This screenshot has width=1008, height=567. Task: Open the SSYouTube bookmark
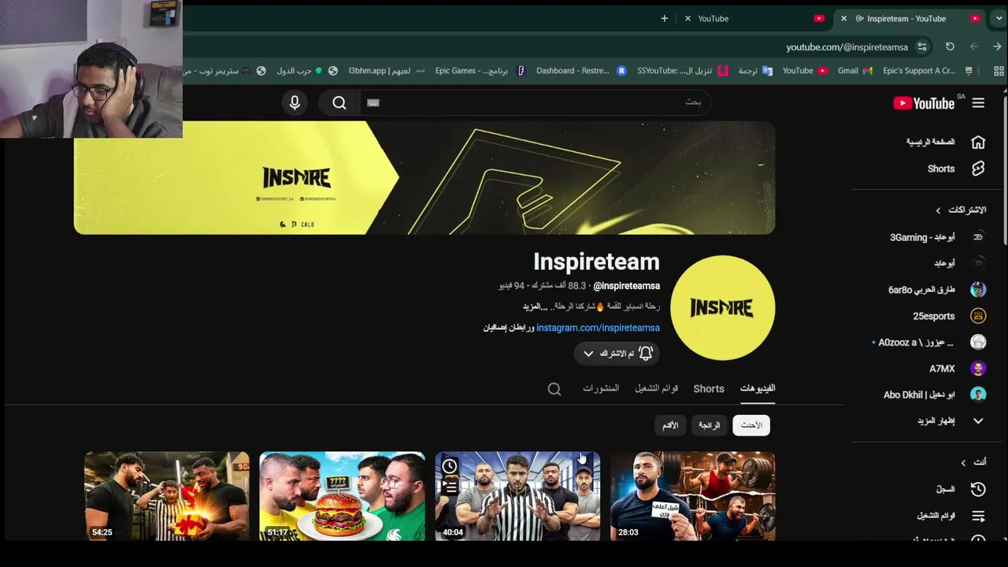683,71
